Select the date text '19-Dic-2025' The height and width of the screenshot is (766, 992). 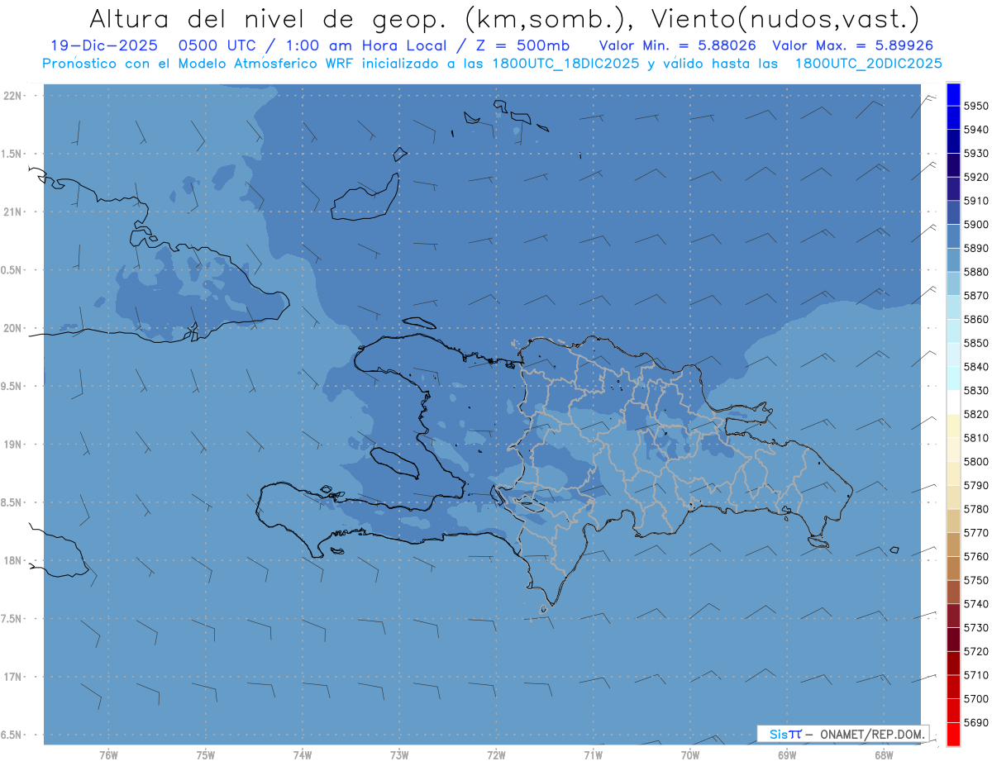coord(103,46)
